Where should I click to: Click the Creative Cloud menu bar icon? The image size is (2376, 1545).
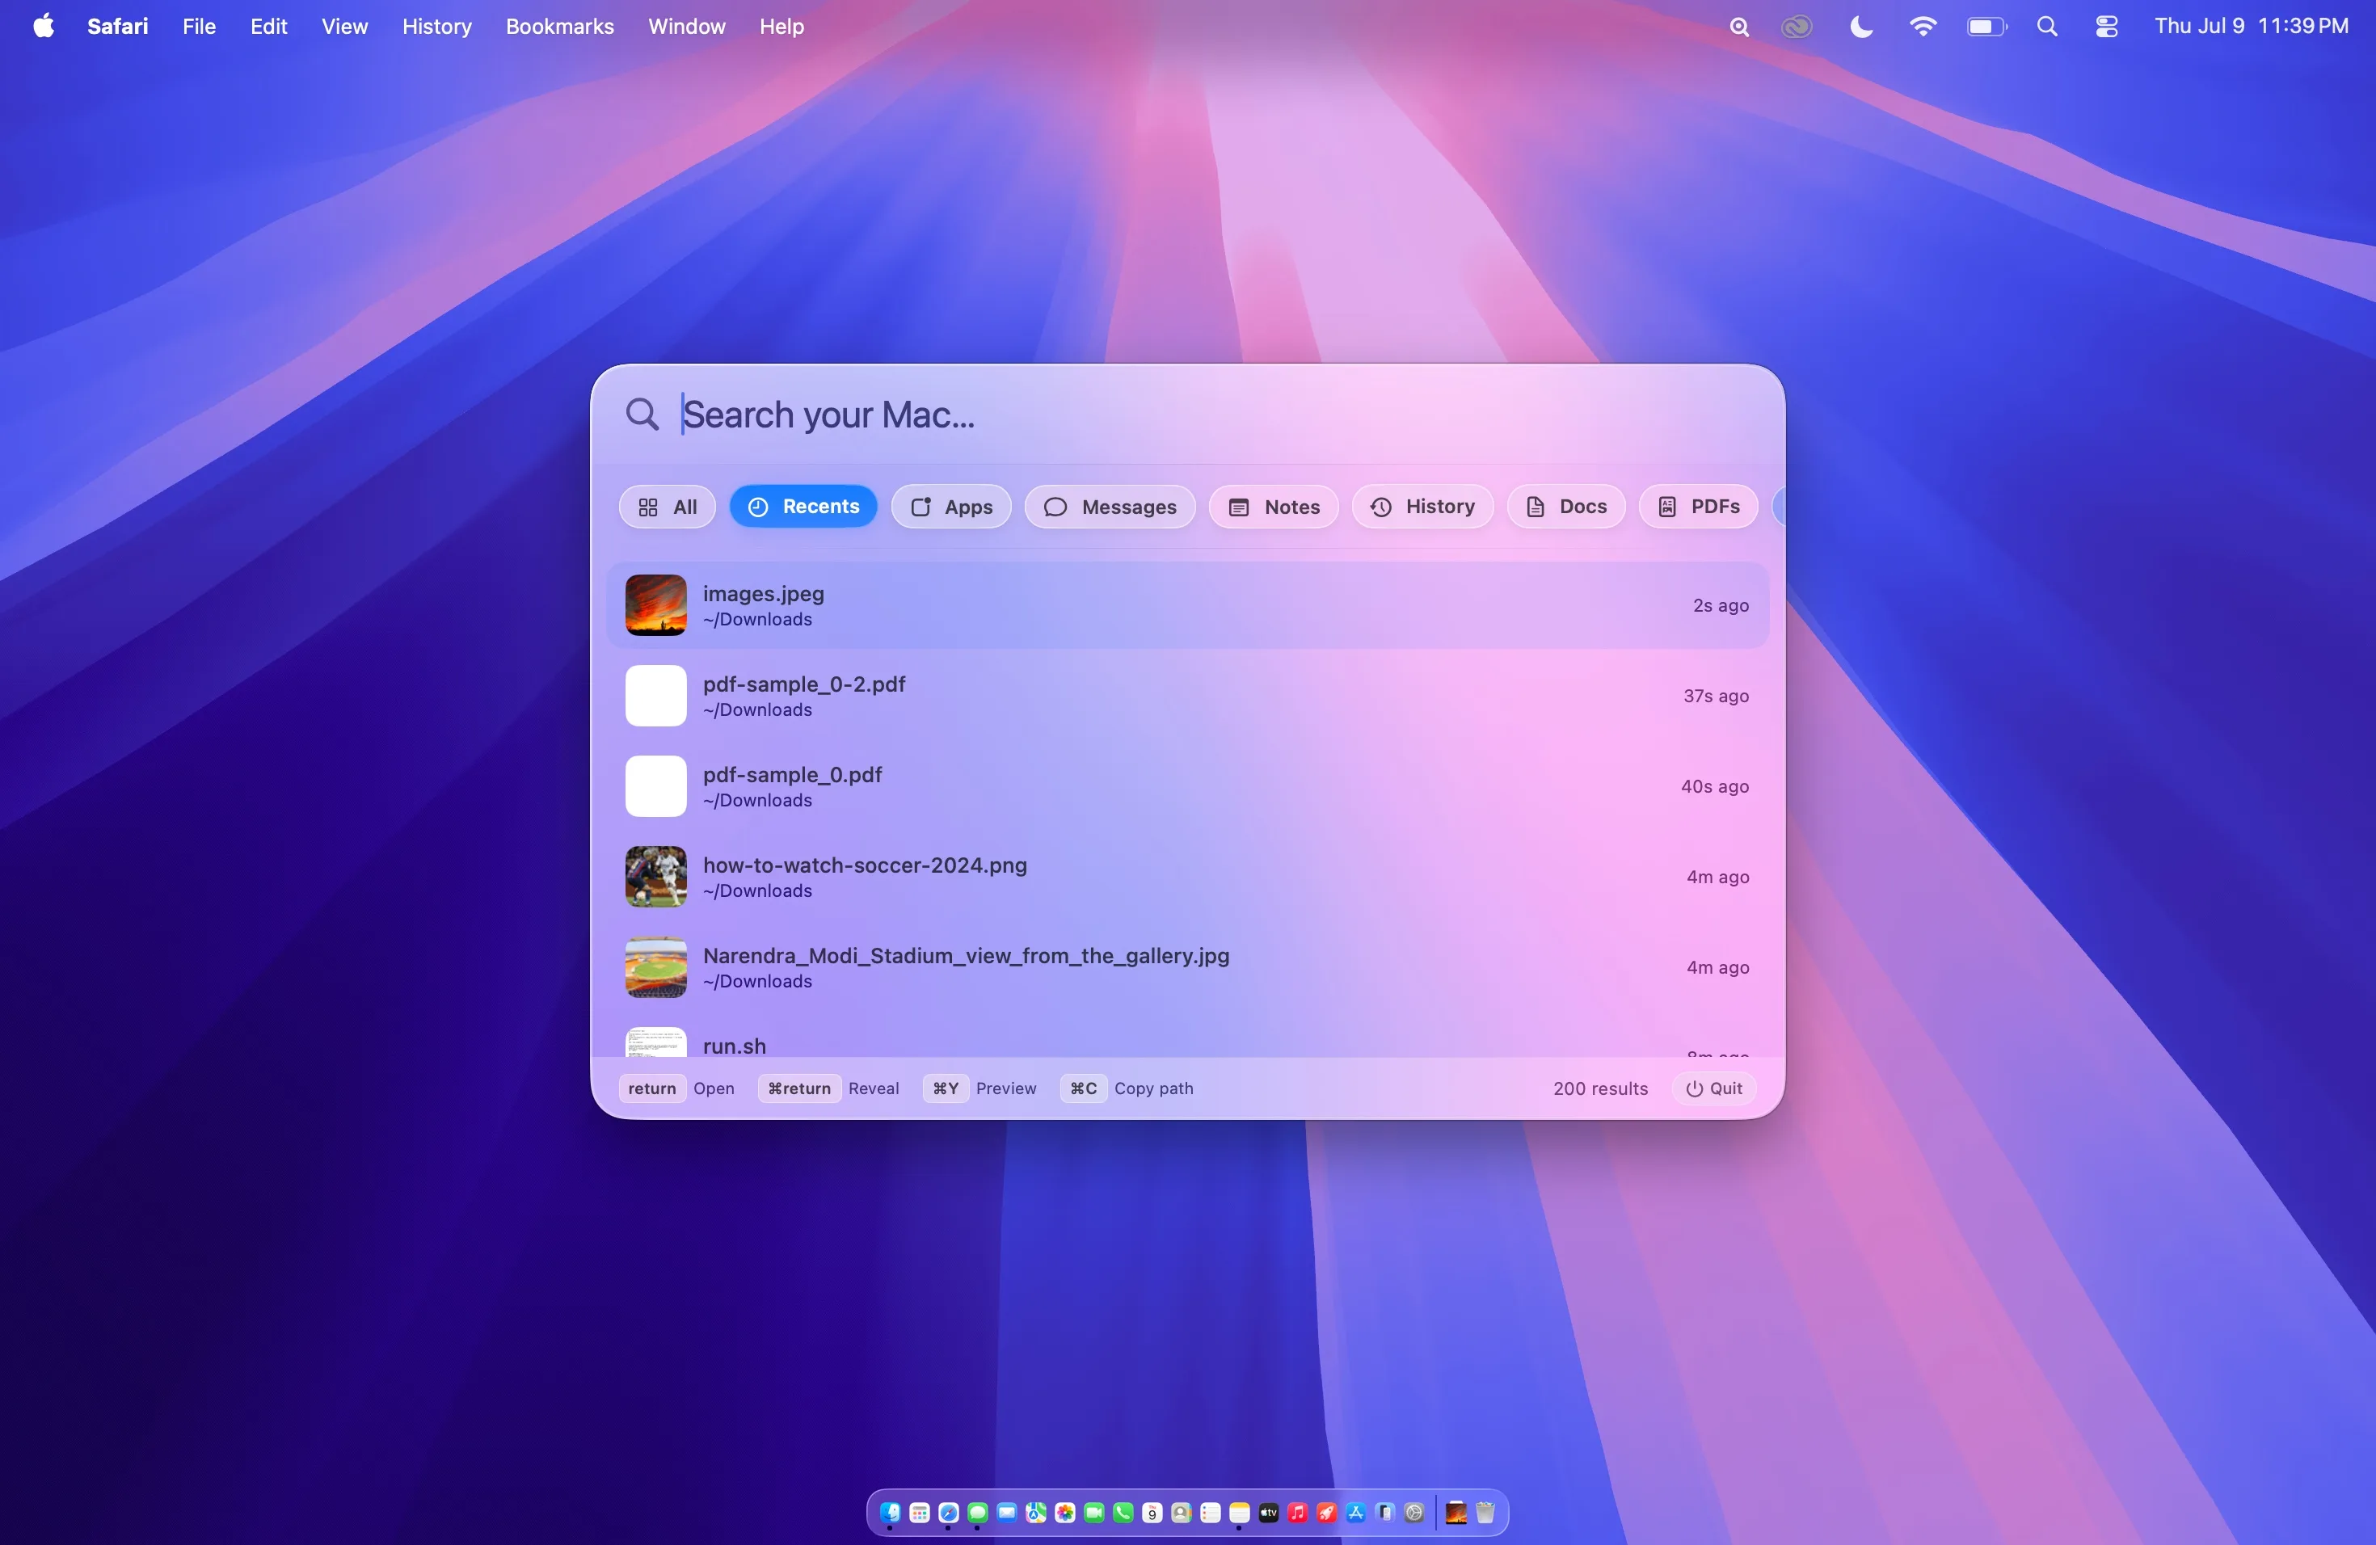[x=1797, y=27]
